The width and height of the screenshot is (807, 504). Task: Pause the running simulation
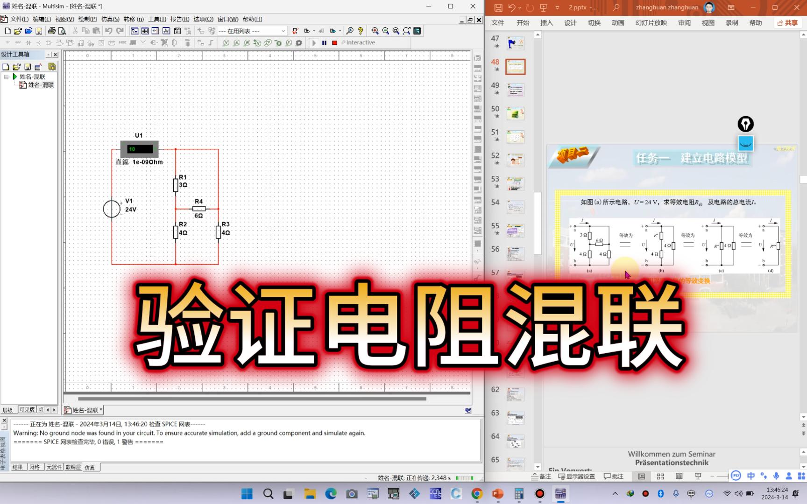point(324,42)
